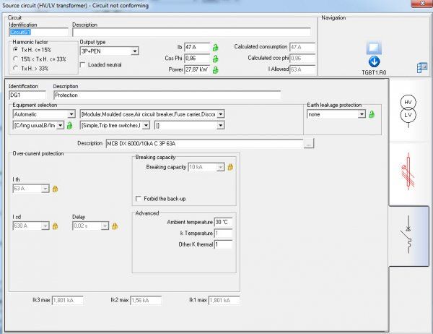Select harmonic factor Tx H. > 33%
Screen dimensions: 433x334
(16, 68)
